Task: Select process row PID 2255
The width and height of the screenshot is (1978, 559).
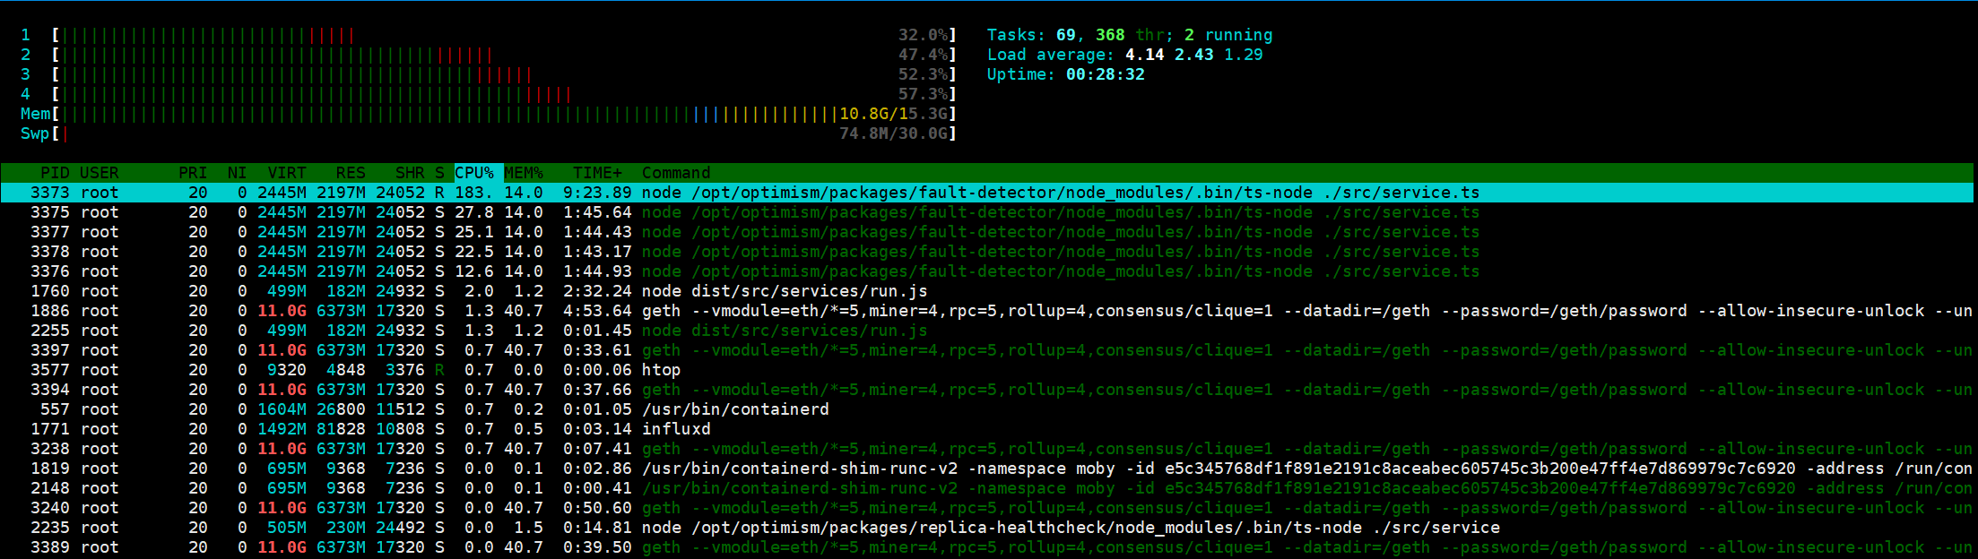Action: point(987,331)
